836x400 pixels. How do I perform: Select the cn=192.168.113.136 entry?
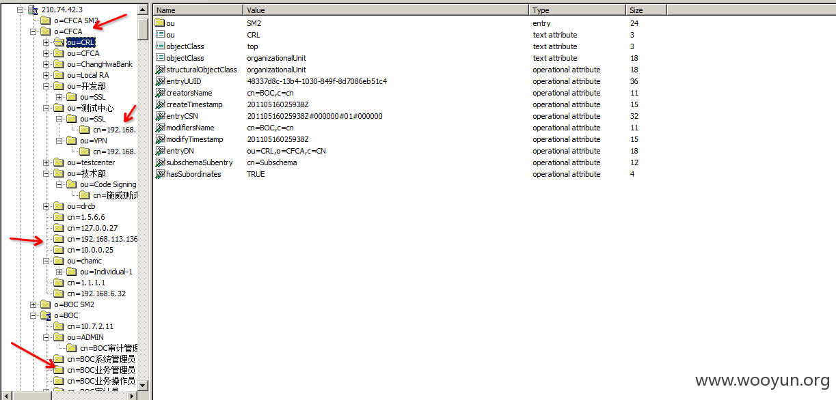point(102,239)
